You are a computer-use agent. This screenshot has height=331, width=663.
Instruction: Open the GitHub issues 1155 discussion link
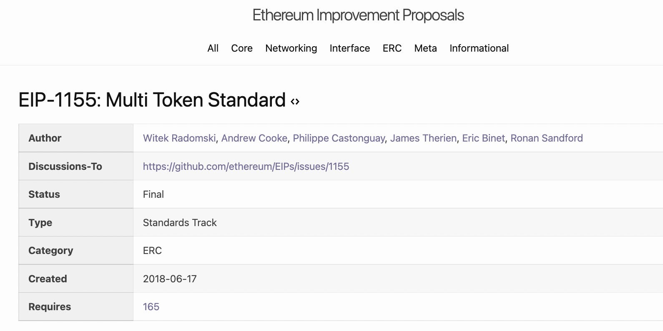[246, 167]
